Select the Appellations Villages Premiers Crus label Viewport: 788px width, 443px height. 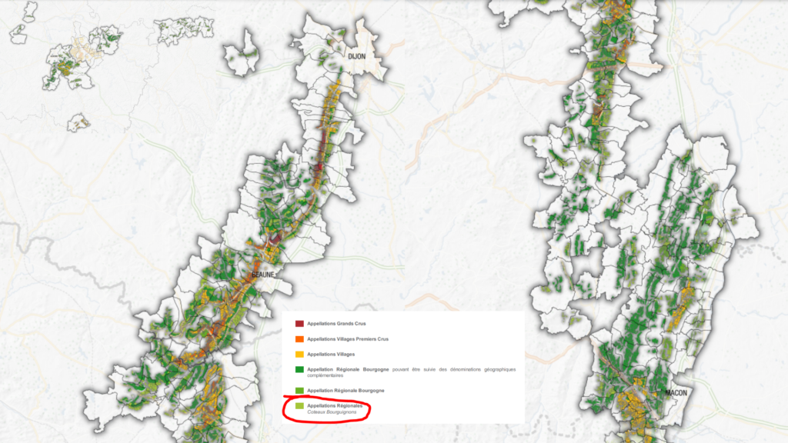coord(348,338)
